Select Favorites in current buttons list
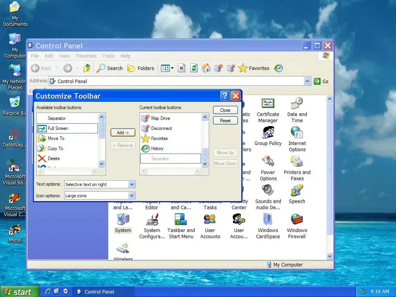Viewport: 396px width, 297px height. click(x=171, y=138)
